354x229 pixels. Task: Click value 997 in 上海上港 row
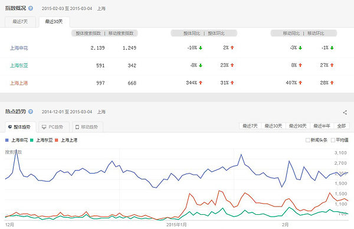click(100, 83)
